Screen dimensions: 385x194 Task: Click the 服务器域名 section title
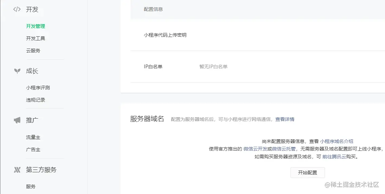pyautogui.click(x=147, y=119)
